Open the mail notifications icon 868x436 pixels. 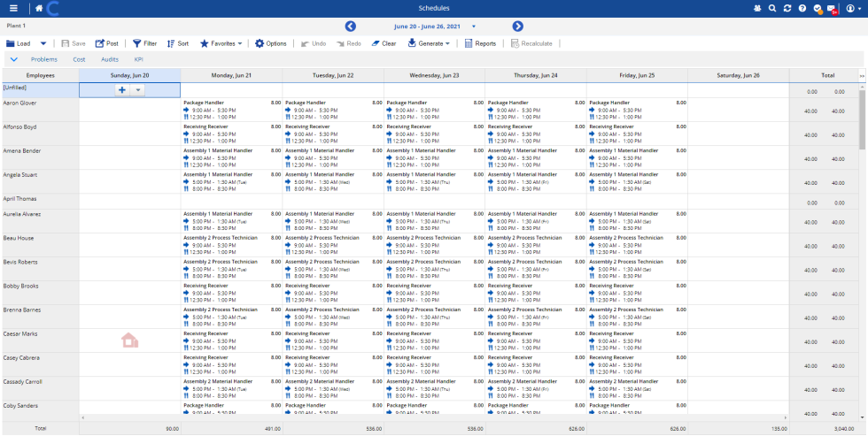[x=832, y=9]
